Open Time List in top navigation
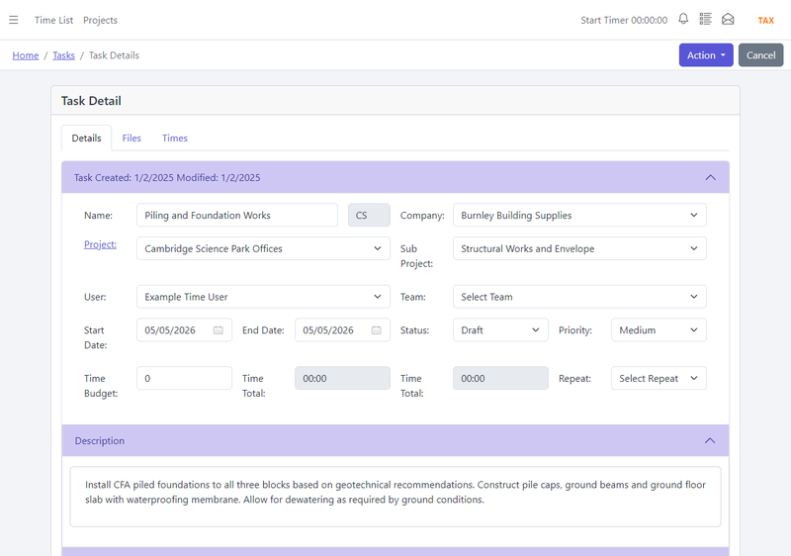The width and height of the screenshot is (791, 556). (54, 20)
